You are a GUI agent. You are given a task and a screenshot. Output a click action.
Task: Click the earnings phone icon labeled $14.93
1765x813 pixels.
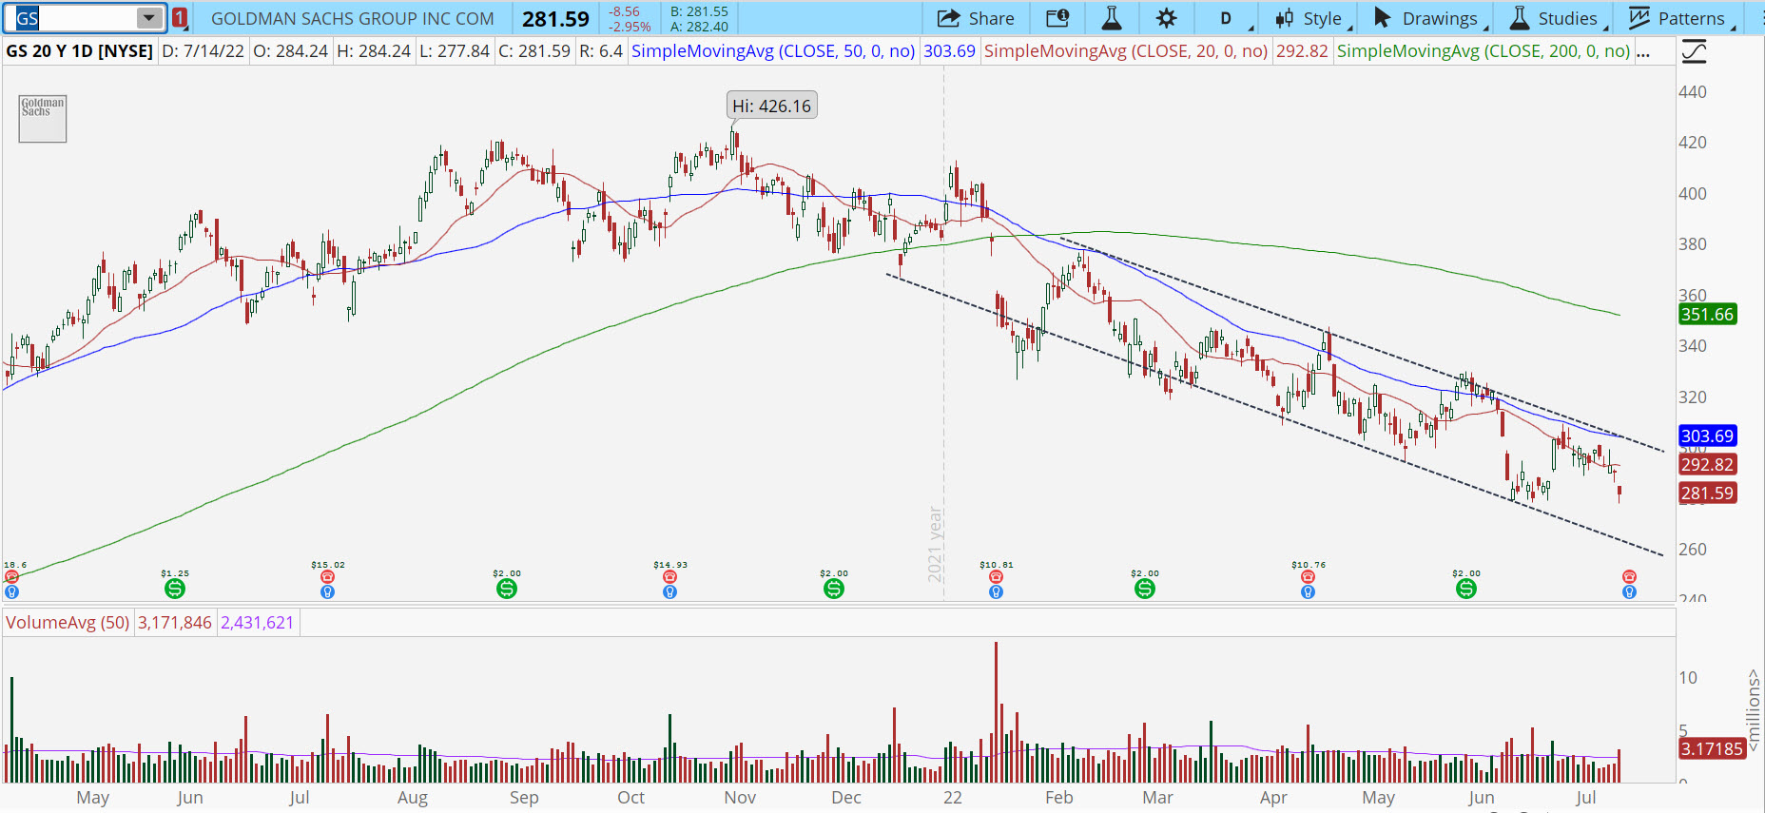click(669, 577)
